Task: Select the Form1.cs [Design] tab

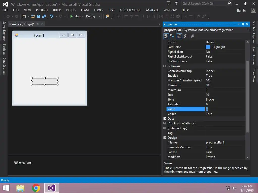Action: point(21,24)
